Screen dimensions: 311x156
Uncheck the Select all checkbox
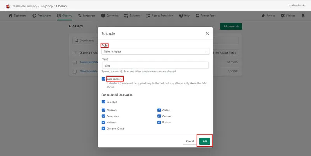coord(103,102)
